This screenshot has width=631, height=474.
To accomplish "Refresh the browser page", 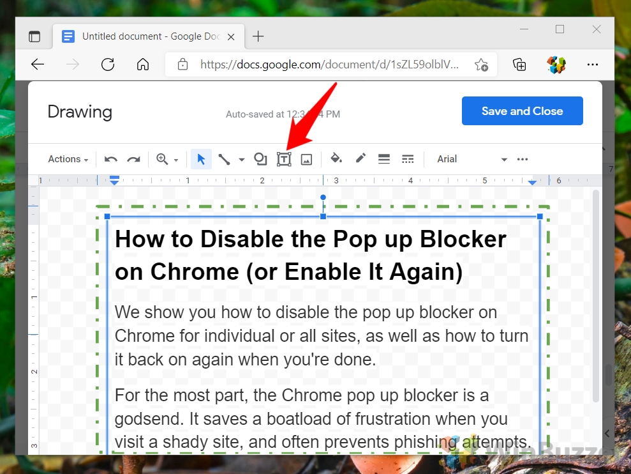I will pyautogui.click(x=108, y=65).
